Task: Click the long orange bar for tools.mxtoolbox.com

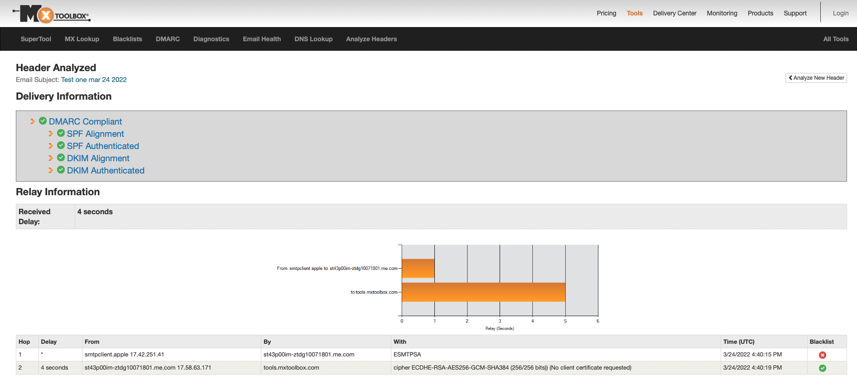Action: click(x=484, y=292)
